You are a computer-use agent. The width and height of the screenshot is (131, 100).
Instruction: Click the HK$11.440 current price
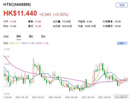click(20, 13)
